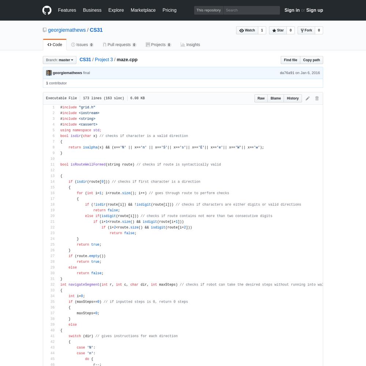Click 'Executable File' label
Viewport: 366px width, 366px height.
61,98
